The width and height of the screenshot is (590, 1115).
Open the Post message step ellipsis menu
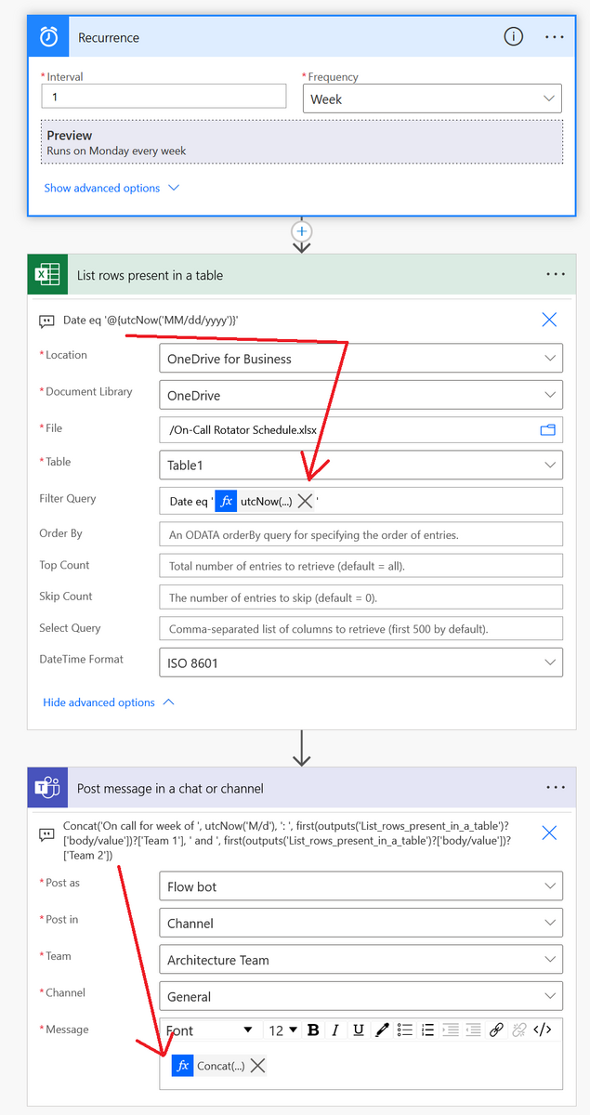coord(556,788)
